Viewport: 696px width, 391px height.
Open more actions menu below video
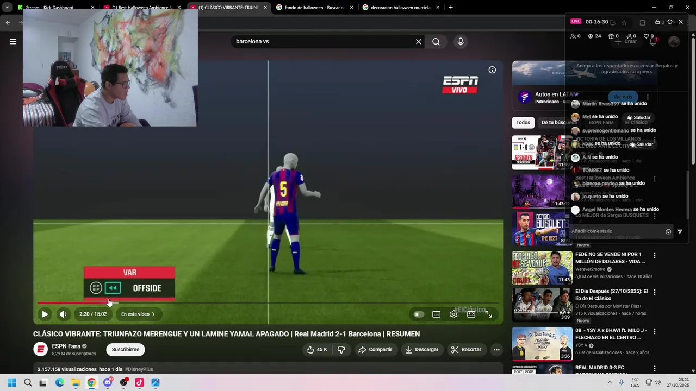click(x=496, y=350)
